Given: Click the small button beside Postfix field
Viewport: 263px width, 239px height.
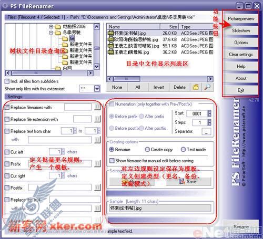Looking at the screenshot, I should click(97, 188).
